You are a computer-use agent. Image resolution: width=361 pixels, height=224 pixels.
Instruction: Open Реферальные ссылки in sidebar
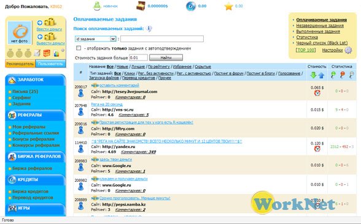tap(36, 133)
